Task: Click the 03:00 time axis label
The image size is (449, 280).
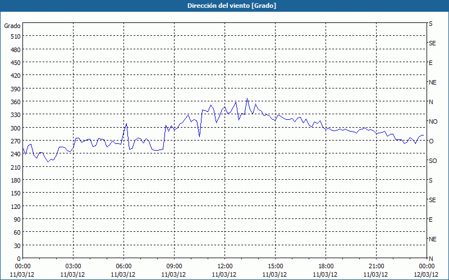Action: tap(73, 267)
